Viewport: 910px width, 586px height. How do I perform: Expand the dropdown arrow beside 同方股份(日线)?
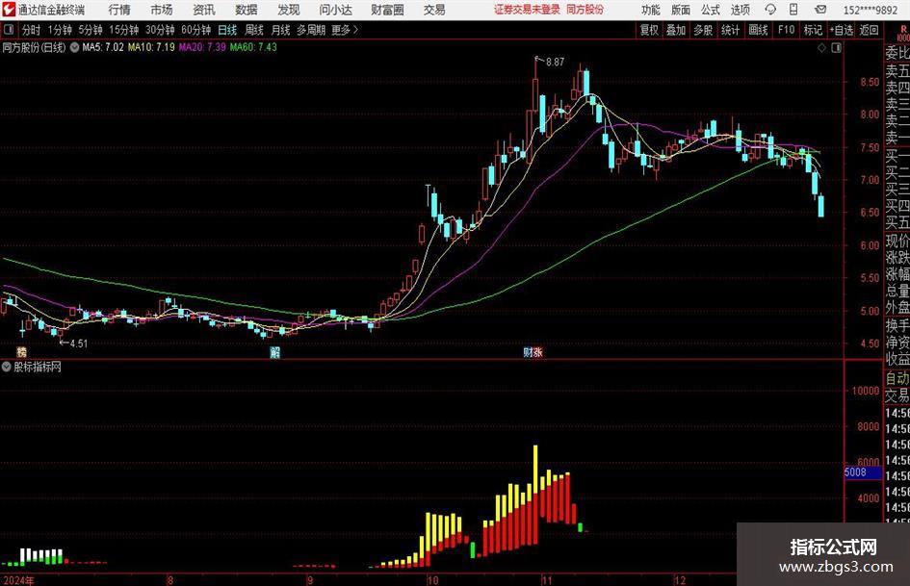tap(74, 47)
